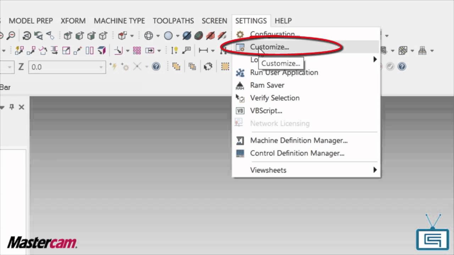Viewport: 454px width, 255px height.
Task: Click the note leader callout icon
Action: 186,51
